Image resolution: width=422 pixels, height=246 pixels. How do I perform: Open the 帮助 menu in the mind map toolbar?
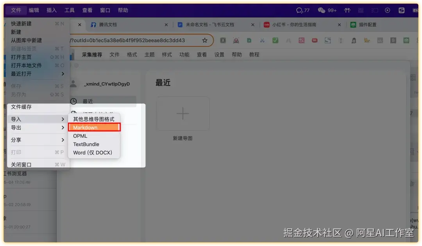click(237, 55)
